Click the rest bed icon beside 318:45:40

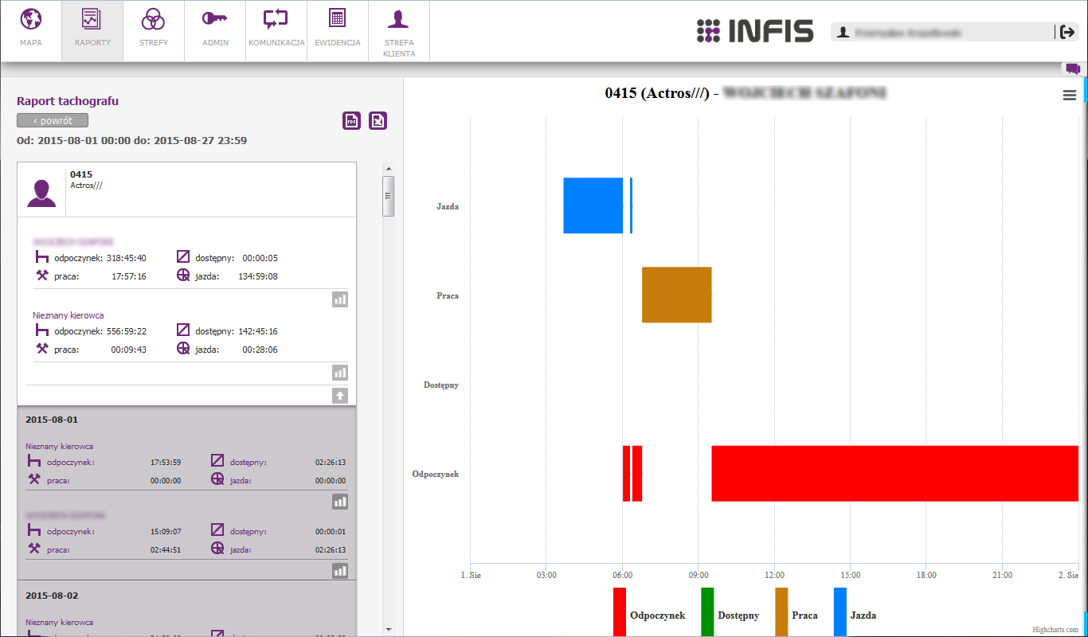point(42,257)
